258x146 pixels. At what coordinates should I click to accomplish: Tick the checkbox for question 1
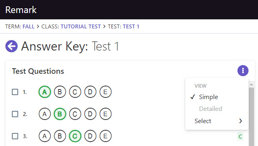tap(15, 92)
